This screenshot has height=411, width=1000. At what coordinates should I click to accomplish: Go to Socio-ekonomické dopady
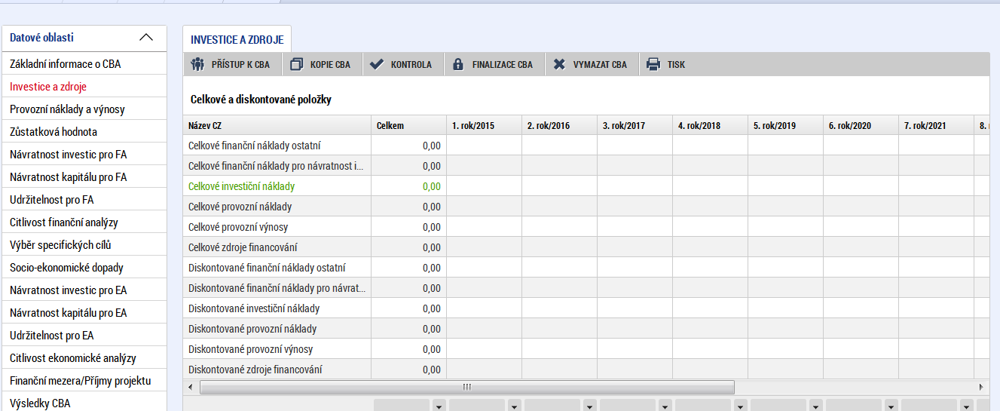pyautogui.click(x=84, y=268)
